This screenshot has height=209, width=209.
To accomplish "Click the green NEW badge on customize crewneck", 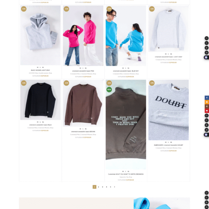I will pos(109,90).
